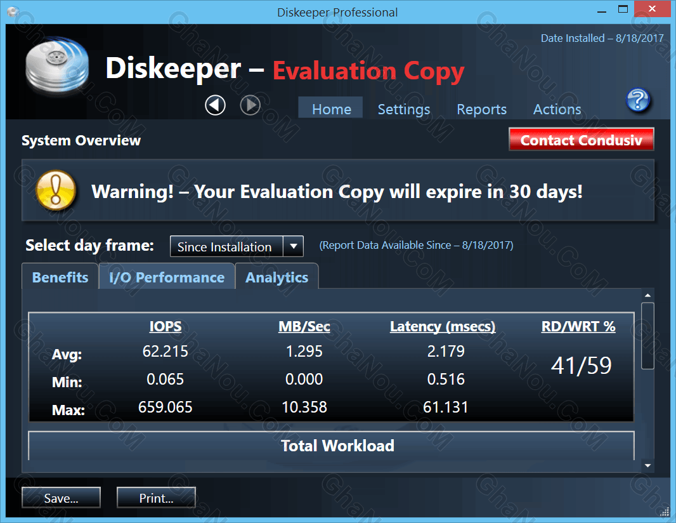Click the IOPS column header

165,326
